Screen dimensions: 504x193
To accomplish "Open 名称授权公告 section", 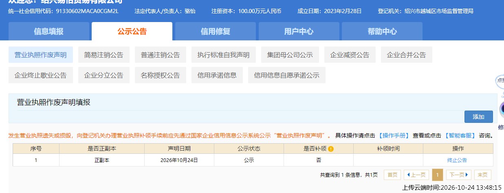I will [160, 75].
